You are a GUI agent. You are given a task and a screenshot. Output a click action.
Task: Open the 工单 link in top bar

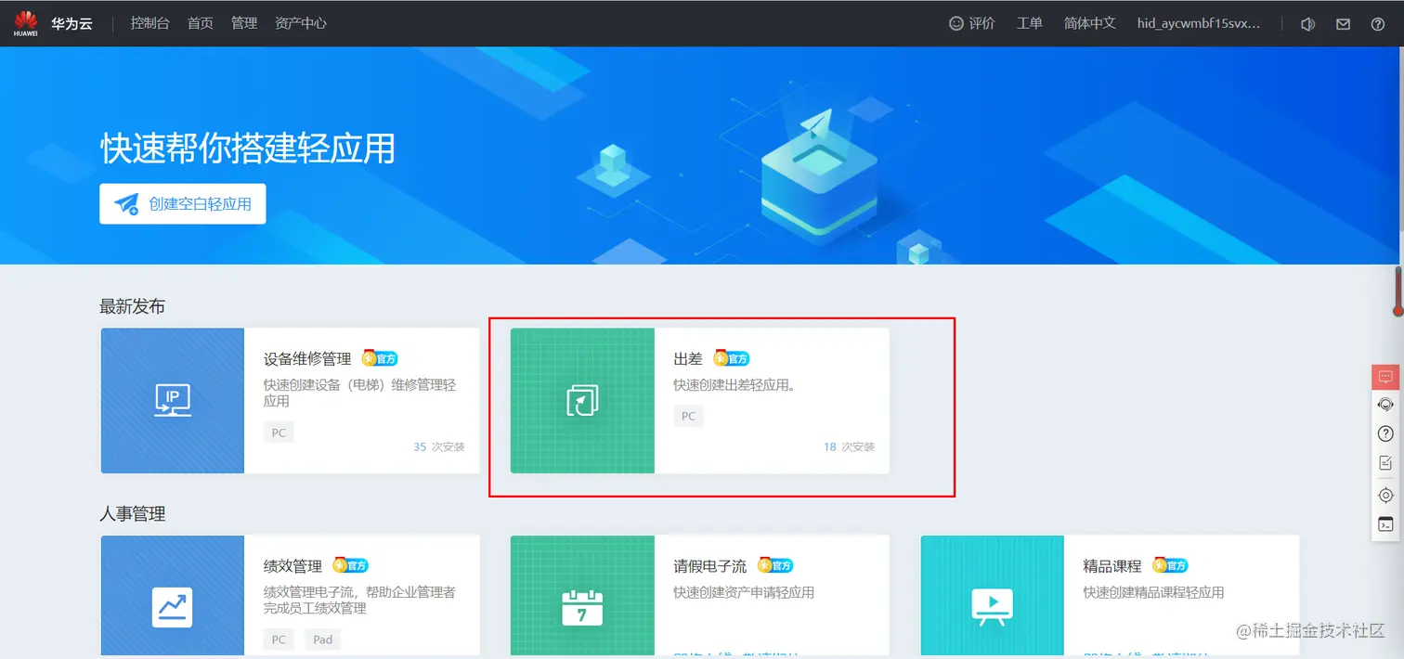coord(1030,23)
